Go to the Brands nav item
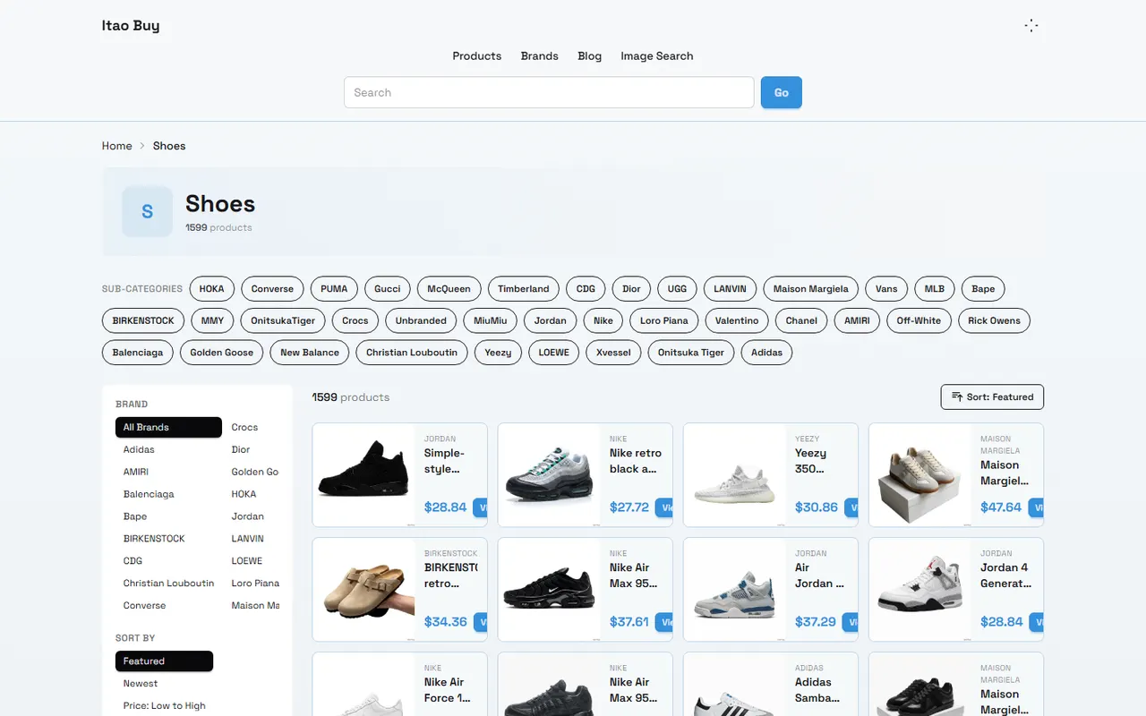The image size is (1146, 716). pos(540,55)
